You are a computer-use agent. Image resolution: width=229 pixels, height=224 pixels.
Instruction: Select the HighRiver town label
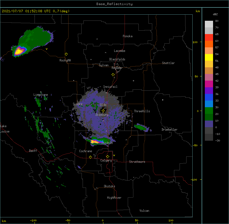point(114,198)
